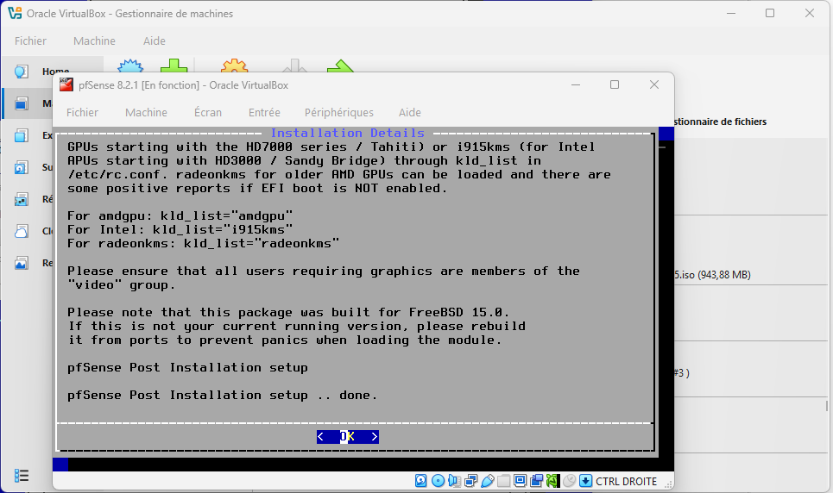Click the USB devices status icon
The image size is (833, 493).
(x=487, y=481)
